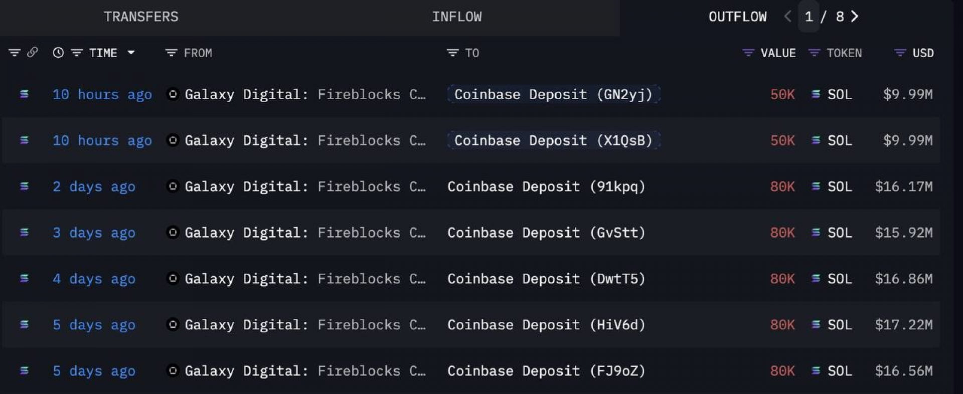Click SOL token in the 3 days ago row
Image resolution: width=963 pixels, height=394 pixels.
tap(839, 233)
